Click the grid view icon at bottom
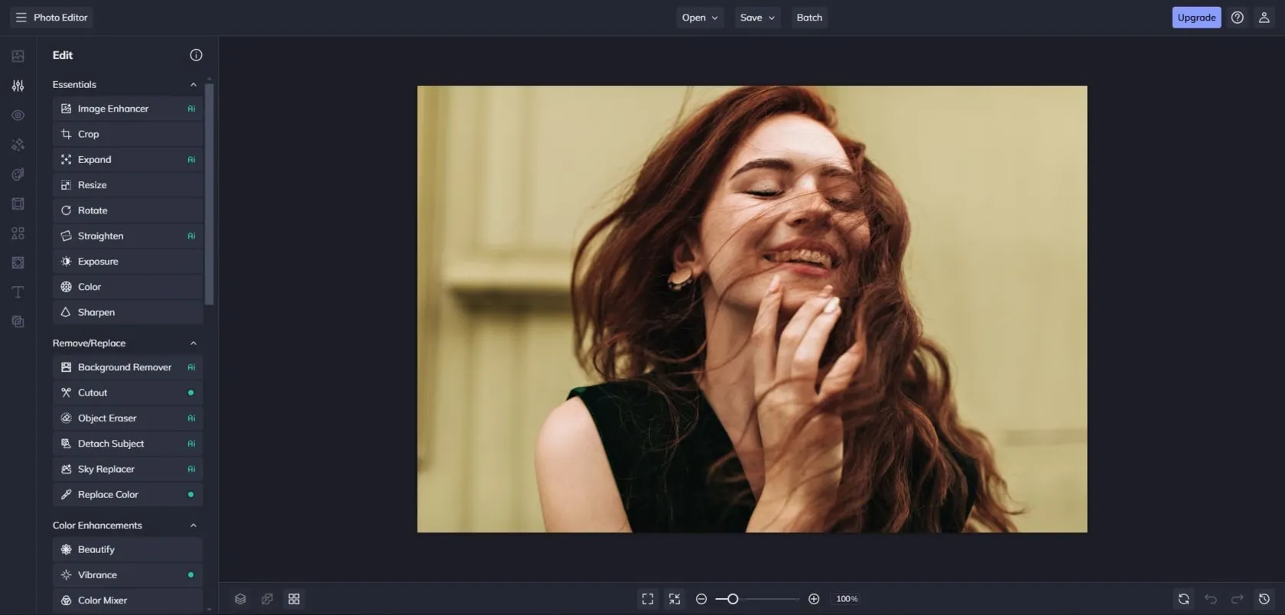 pyautogui.click(x=294, y=599)
